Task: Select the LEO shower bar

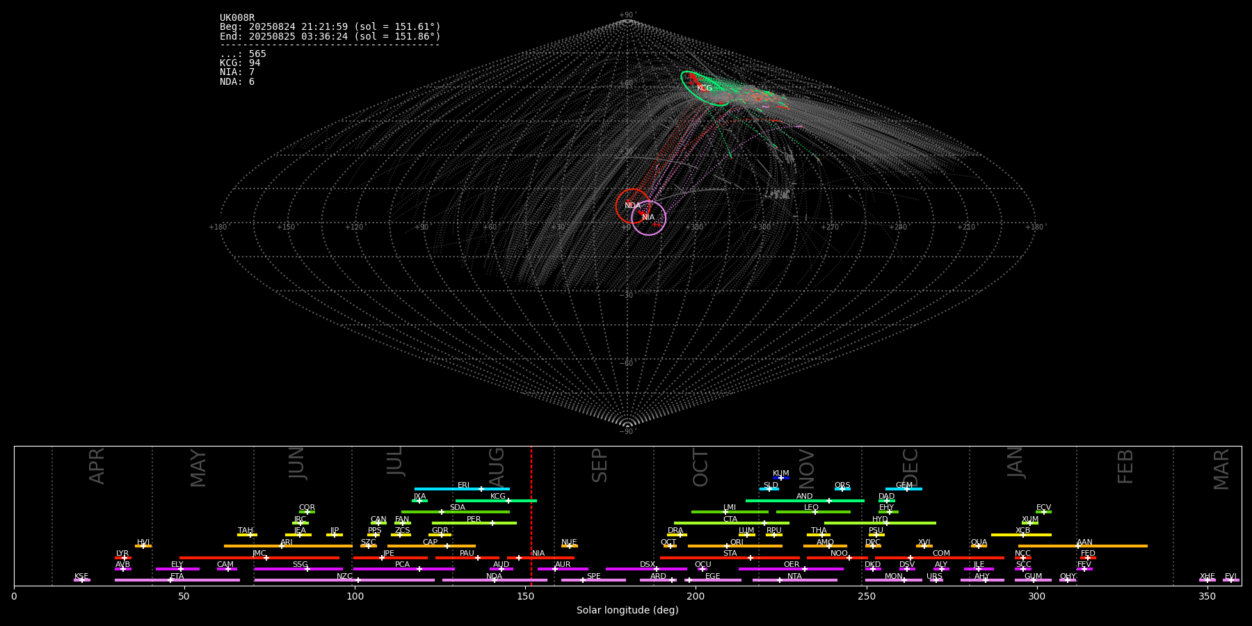Action: coord(813,511)
